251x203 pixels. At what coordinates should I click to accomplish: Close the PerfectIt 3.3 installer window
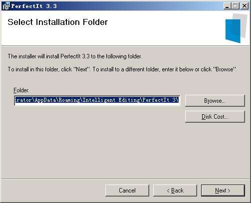click(245, 6)
